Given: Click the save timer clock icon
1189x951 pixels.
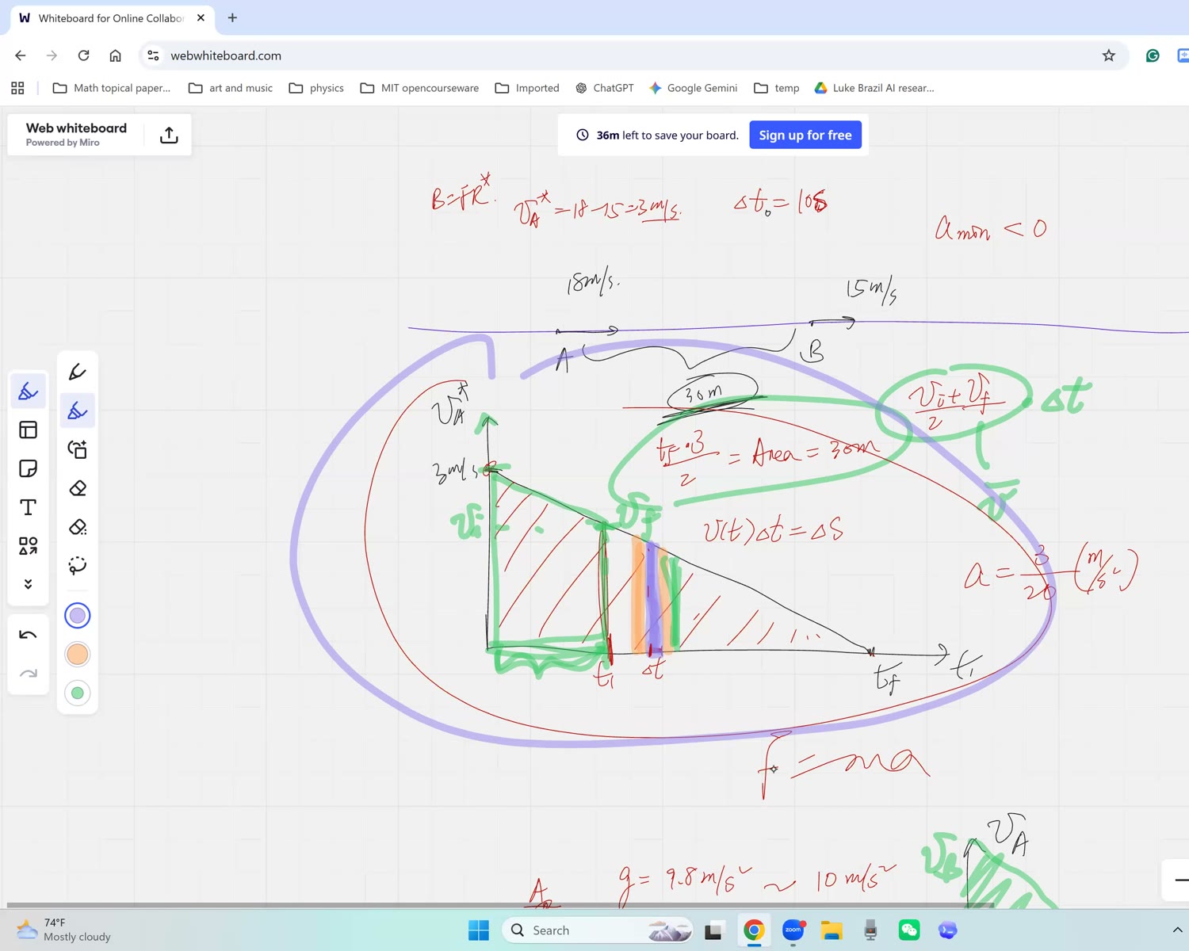Looking at the screenshot, I should tap(583, 135).
